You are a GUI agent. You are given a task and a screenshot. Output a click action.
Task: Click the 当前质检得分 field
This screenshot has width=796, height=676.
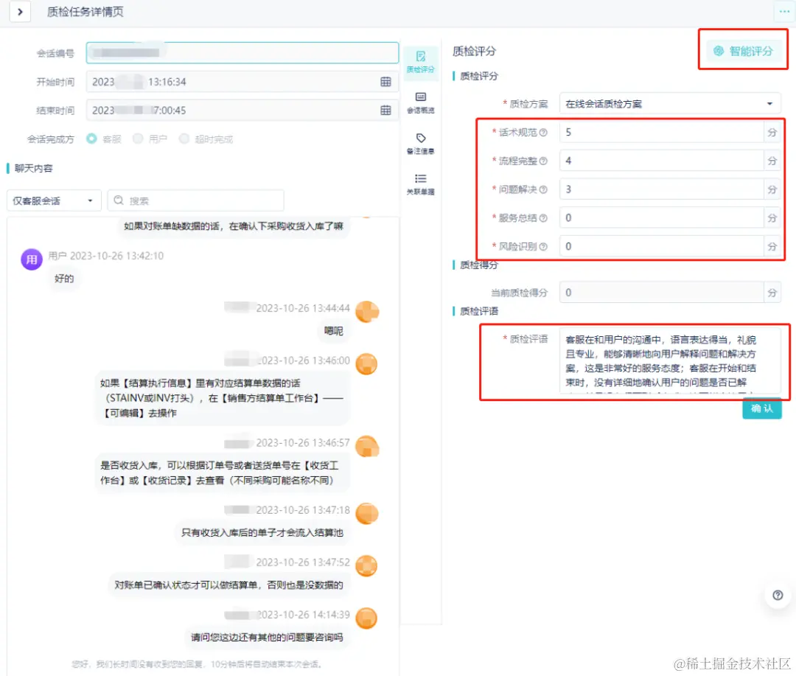[x=661, y=293]
